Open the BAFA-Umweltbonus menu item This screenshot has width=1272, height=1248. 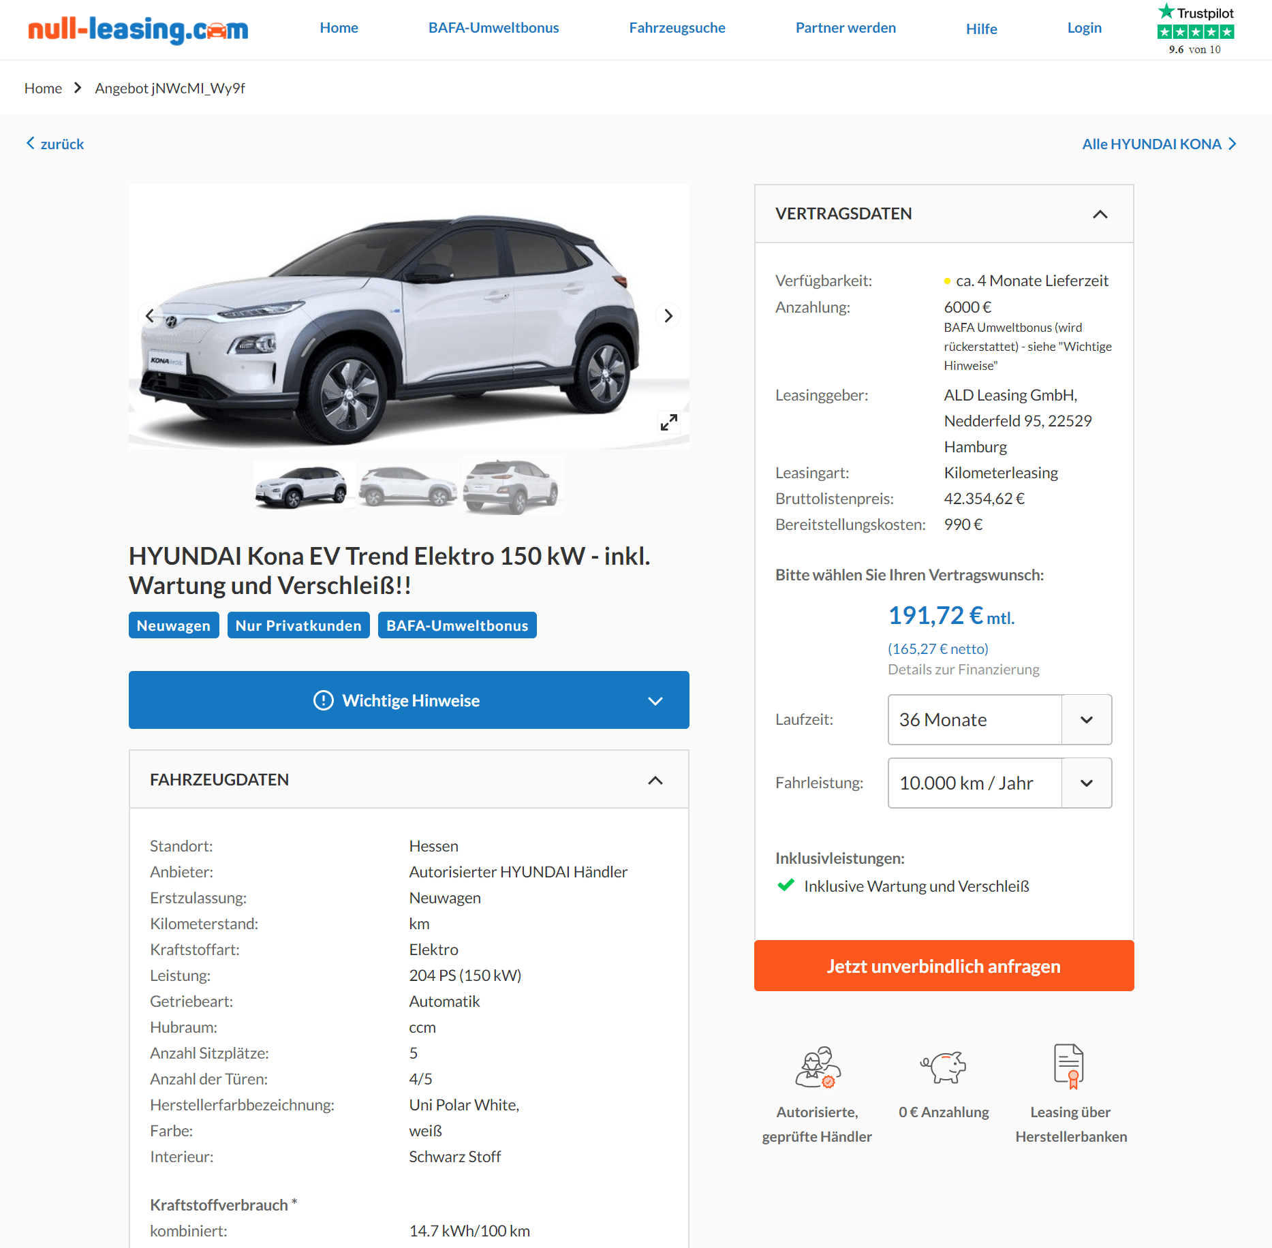(x=493, y=28)
